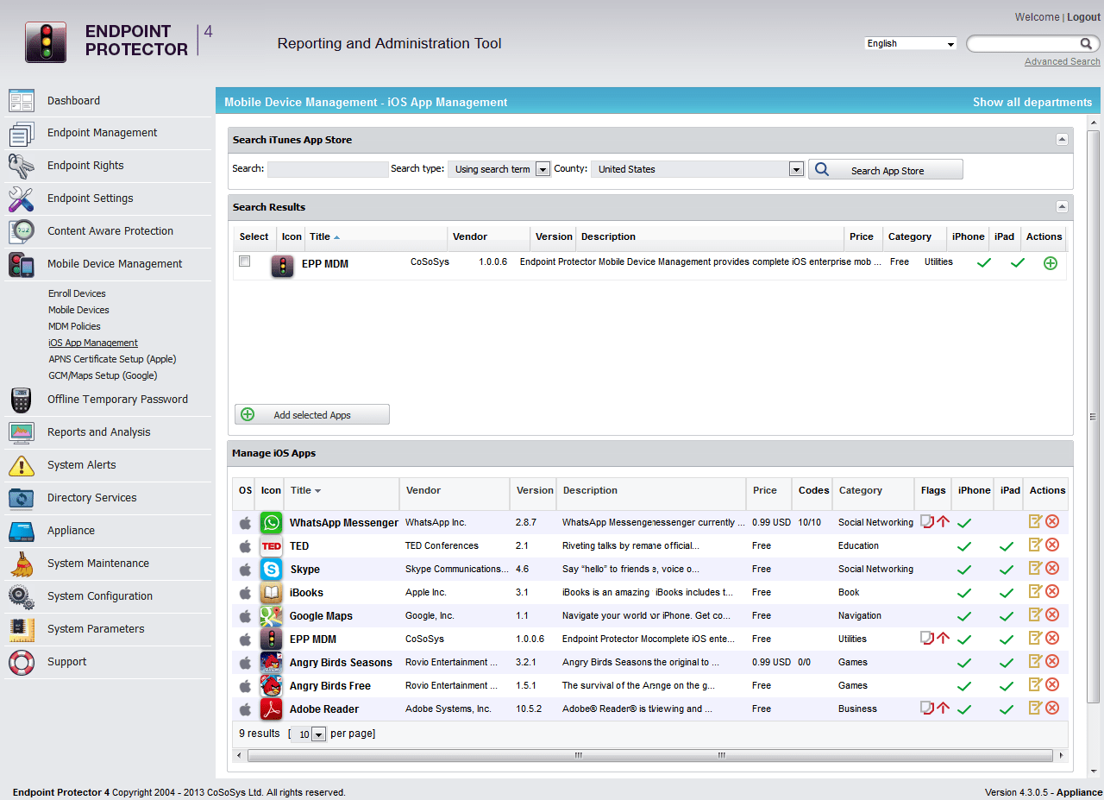Click the Endpoint Protector traffic light logo
The width and height of the screenshot is (1104, 800).
tap(45, 41)
